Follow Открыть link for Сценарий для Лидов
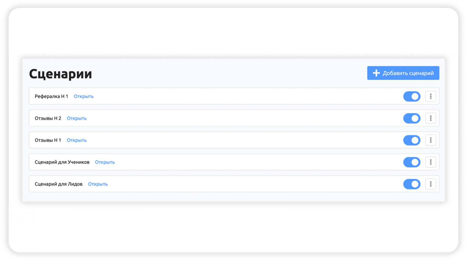 [x=98, y=184]
